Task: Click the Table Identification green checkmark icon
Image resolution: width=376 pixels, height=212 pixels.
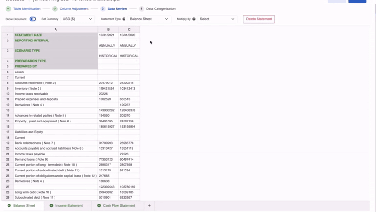Action: point(8,8)
